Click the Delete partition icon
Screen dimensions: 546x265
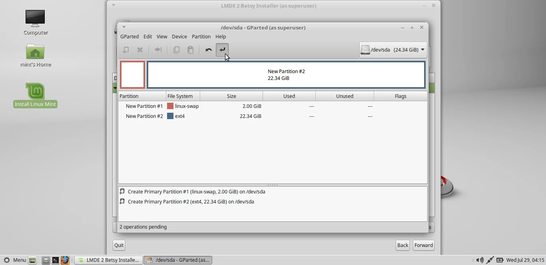[x=140, y=50]
